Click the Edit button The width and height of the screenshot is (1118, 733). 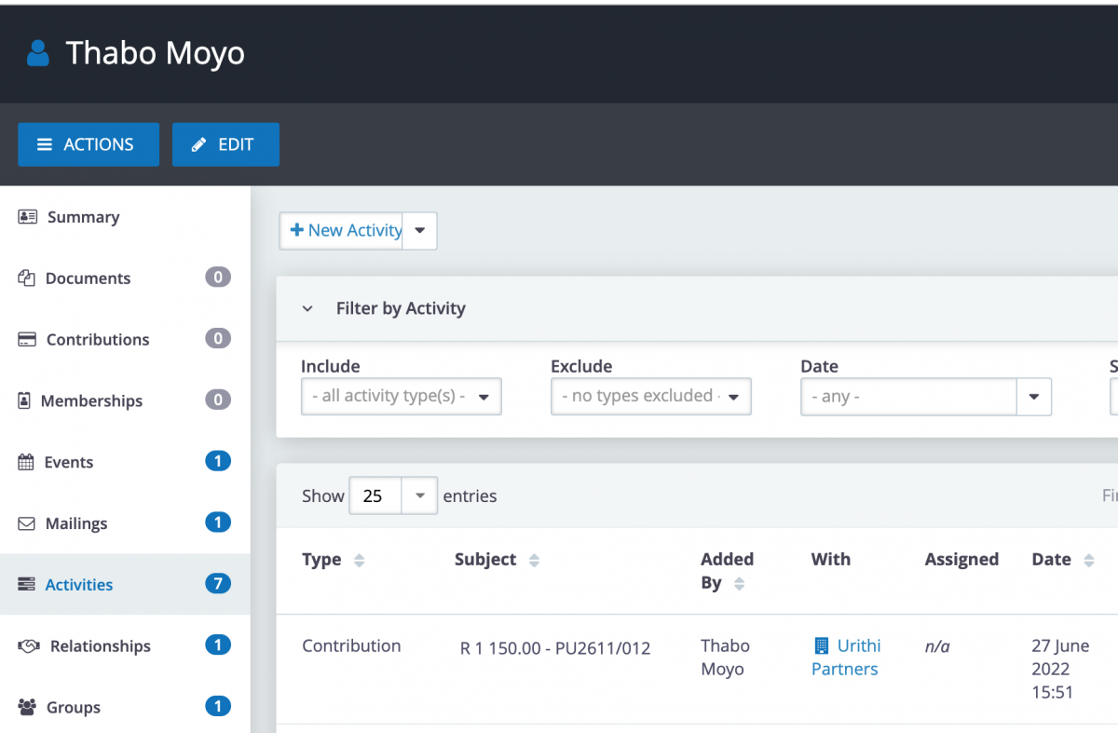click(225, 144)
